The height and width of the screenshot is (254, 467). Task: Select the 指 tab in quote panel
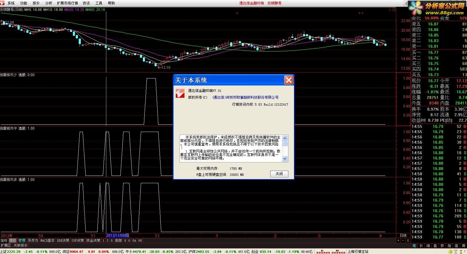pos(449,246)
